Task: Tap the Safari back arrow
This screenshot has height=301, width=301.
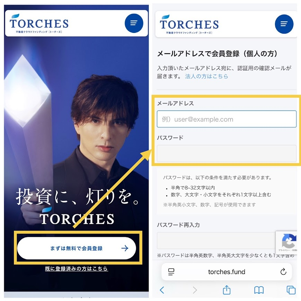Action: tap(162, 290)
